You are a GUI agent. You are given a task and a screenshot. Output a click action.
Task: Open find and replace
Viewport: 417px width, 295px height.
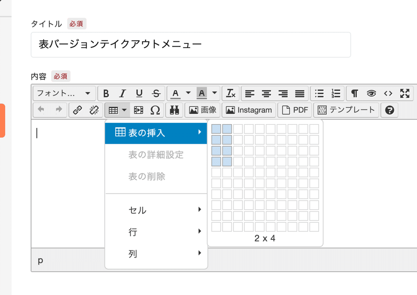coord(174,110)
